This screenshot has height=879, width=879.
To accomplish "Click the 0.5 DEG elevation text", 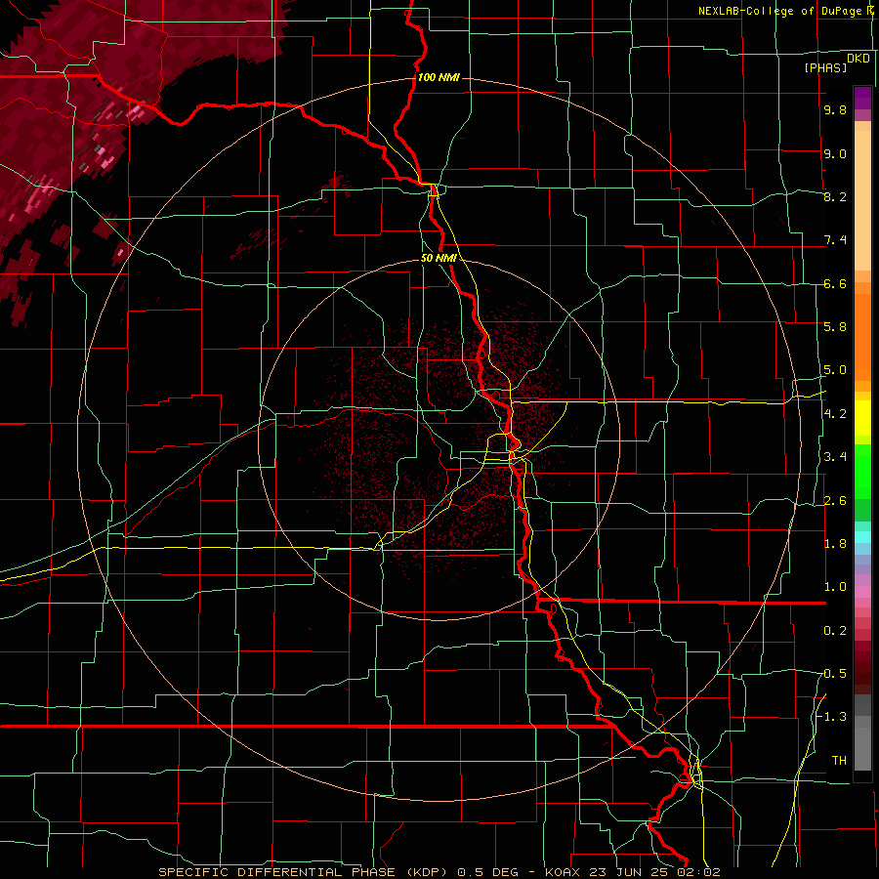I will (x=487, y=872).
